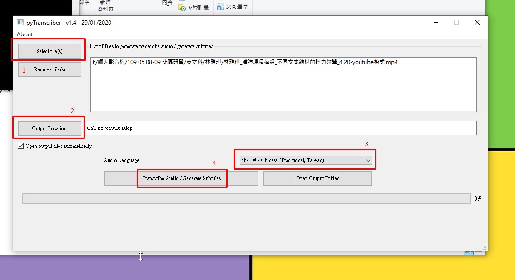Screen dimensions: 515x280
Task: Click the 0% progress label
Action: pyautogui.click(x=478, y=199)
